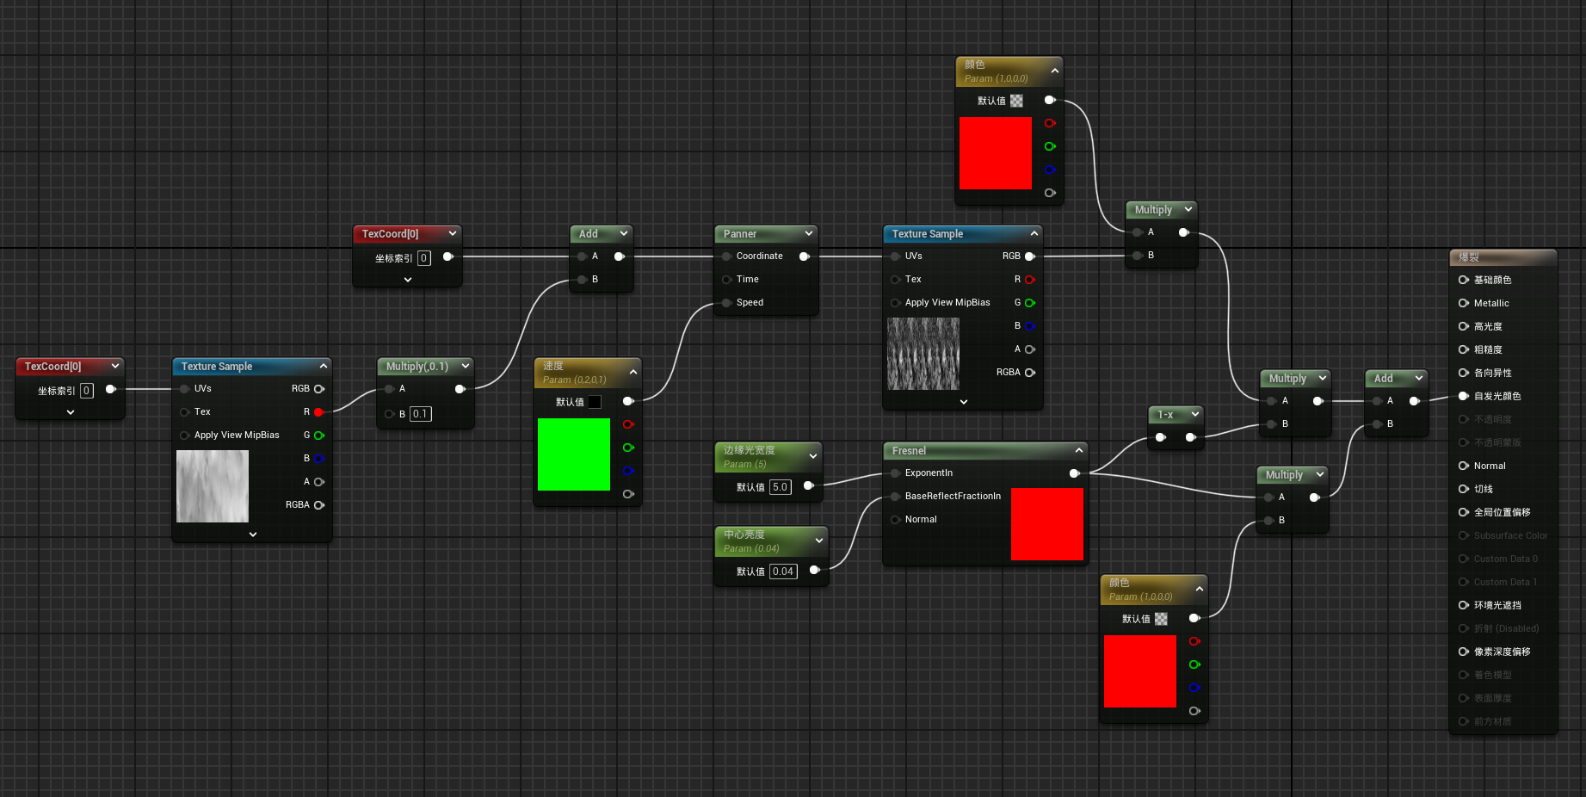
Task: Click the green preview swatch of the 速度 node
Action: point(574,454)
